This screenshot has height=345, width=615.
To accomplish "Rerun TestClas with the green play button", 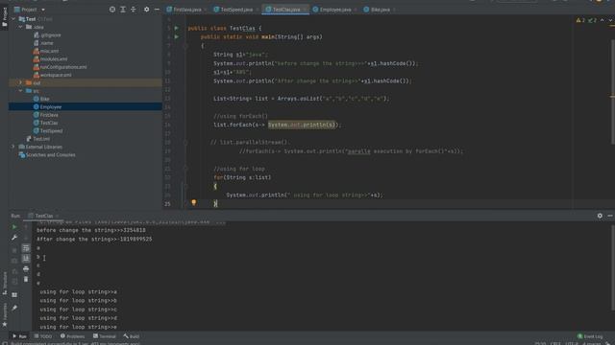I will [14, 227].
